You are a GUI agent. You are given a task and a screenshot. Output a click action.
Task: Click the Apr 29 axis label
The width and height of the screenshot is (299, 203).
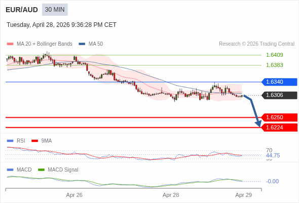coord(244,195)
